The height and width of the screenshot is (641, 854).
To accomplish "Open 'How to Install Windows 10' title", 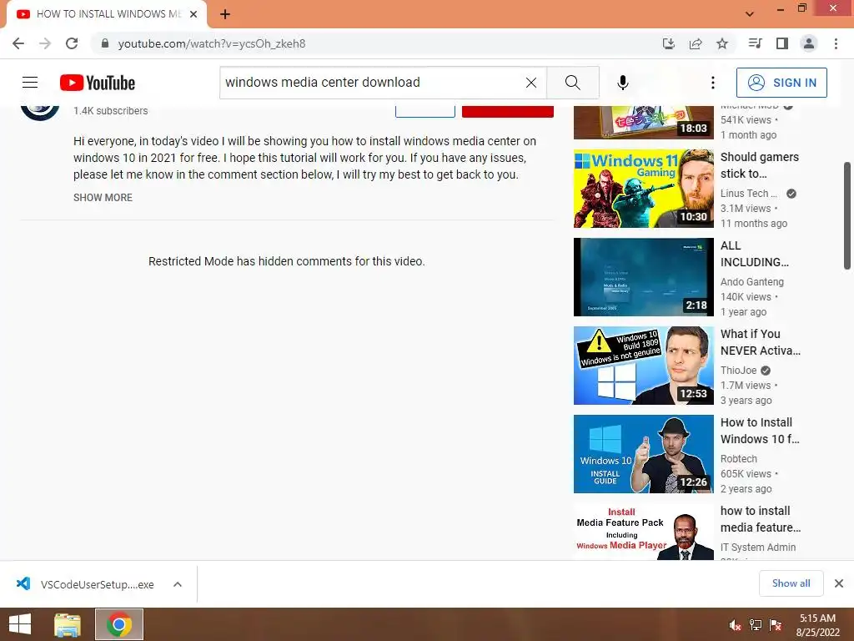I will tap(760, 431).
